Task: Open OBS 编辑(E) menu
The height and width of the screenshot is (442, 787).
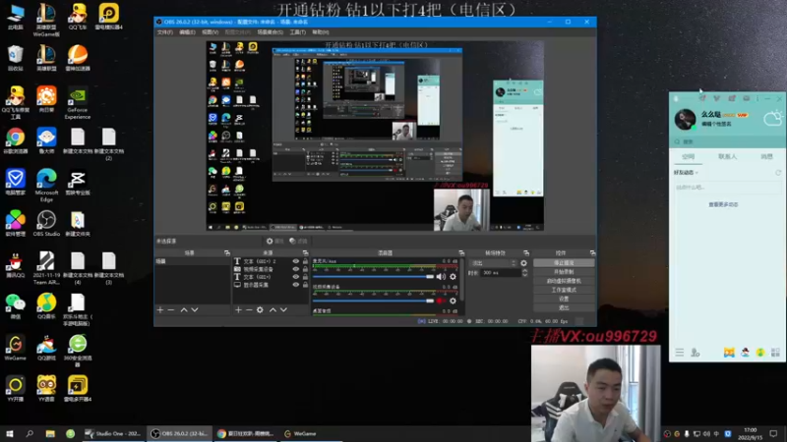Action: click(187, 32)
